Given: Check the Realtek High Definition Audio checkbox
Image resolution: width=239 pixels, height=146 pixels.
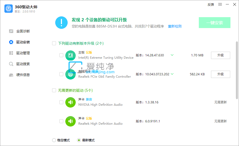Looking at the screenshot, I should tap(61, 121).
